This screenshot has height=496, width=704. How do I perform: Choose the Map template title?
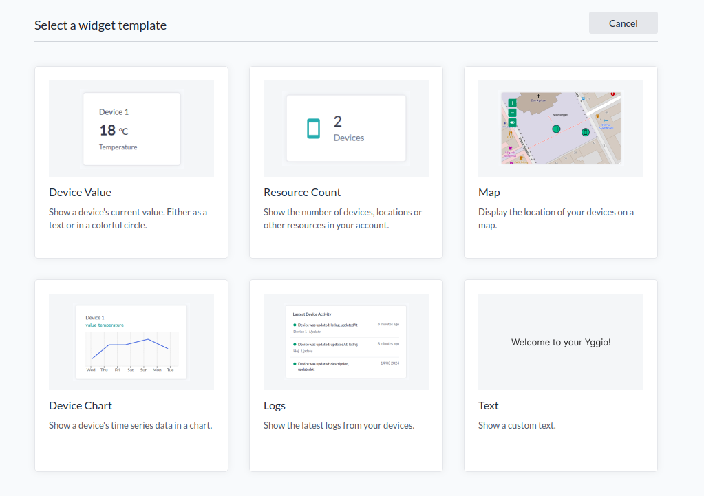click(x=489, y=192)
